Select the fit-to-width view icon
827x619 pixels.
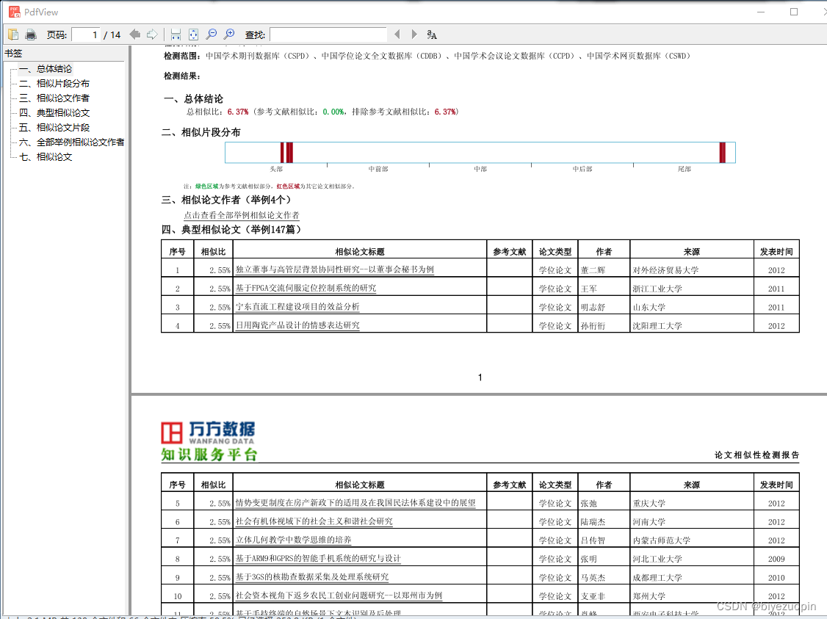coord(176,34)
